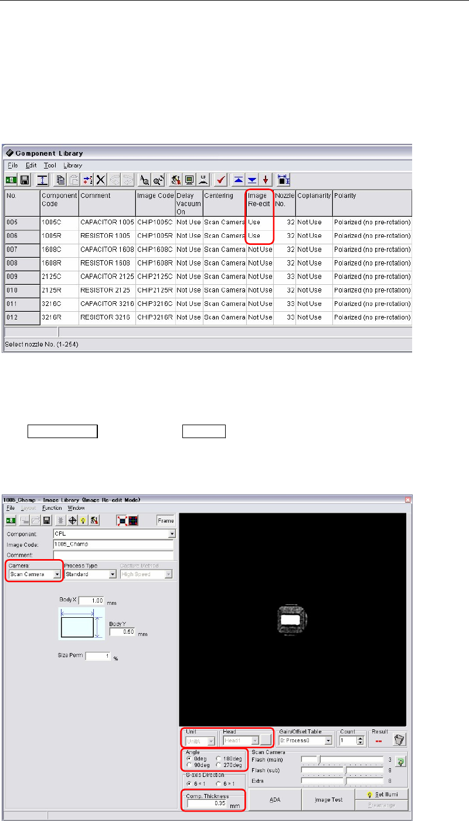469x821 pixels.
Task: Click the Body Y value field
Action: click(122, 632)
